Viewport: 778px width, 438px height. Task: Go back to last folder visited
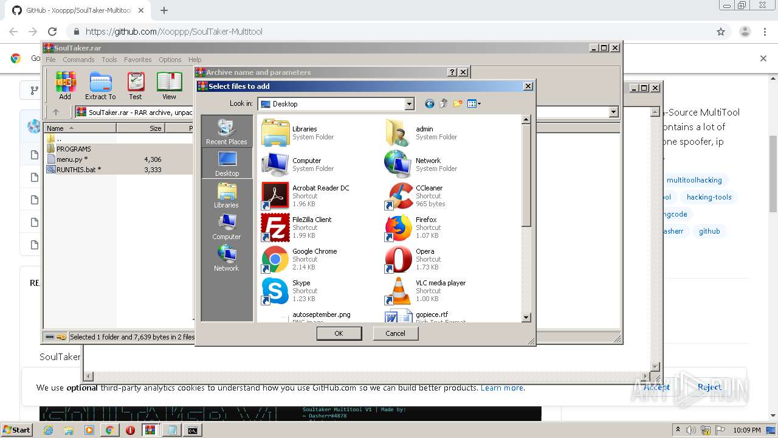[x=429, y=104]
